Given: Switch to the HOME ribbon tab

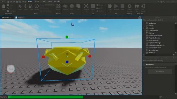Looking at the screenshot, I should pos(30,2).
